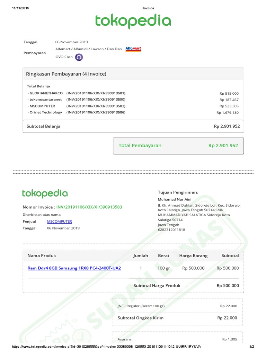Open the MSCOMPUTER seller link
The image size is (266, 355).
pos(60,222)
